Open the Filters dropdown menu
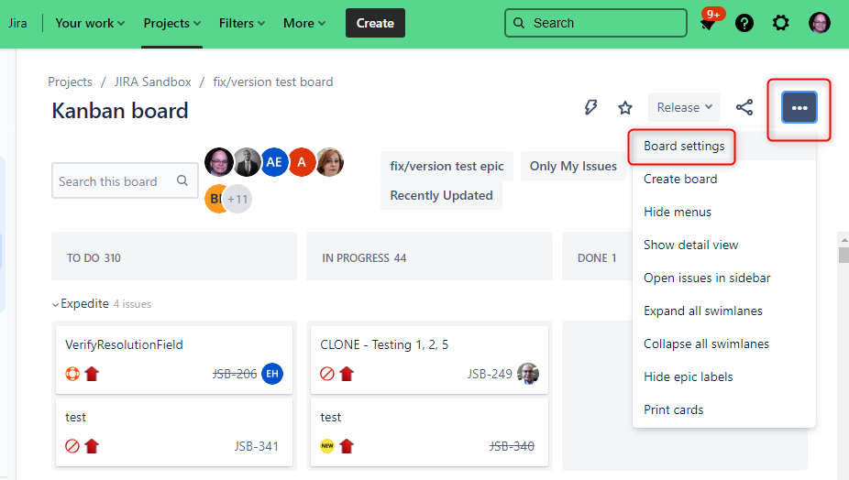This screenshot has width=849, height=480. pyautogui.click(x=241, y=23)
